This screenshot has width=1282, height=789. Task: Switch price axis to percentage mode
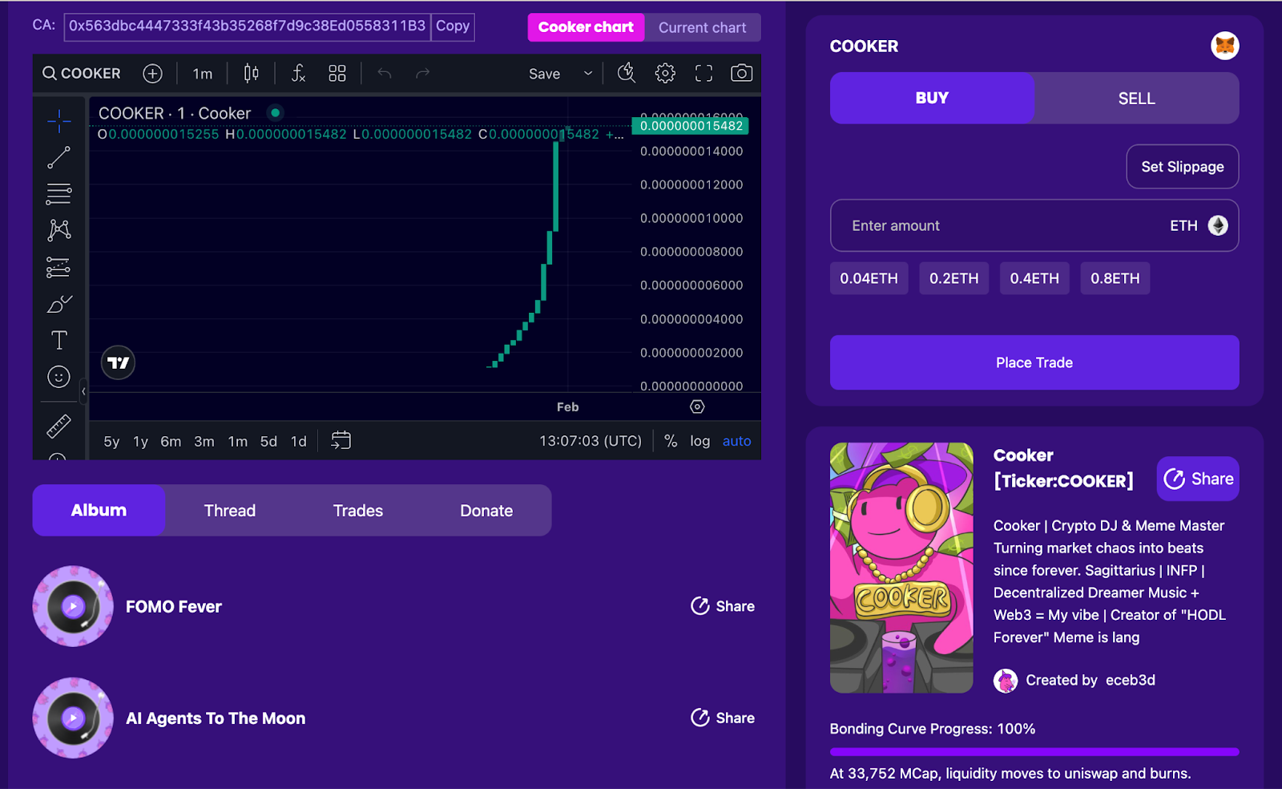[x=671, y=440]
